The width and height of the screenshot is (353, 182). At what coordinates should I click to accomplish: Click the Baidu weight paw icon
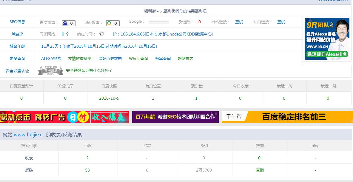65,23
